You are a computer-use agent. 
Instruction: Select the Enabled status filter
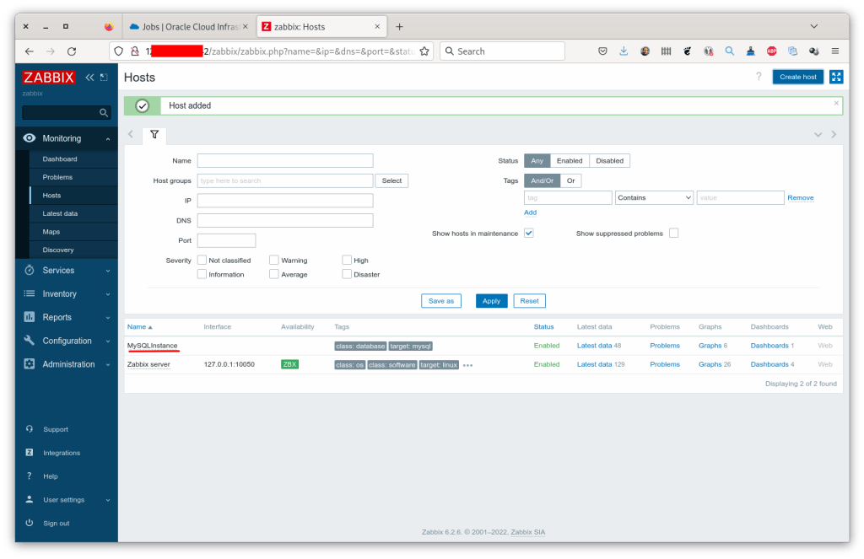570,161
